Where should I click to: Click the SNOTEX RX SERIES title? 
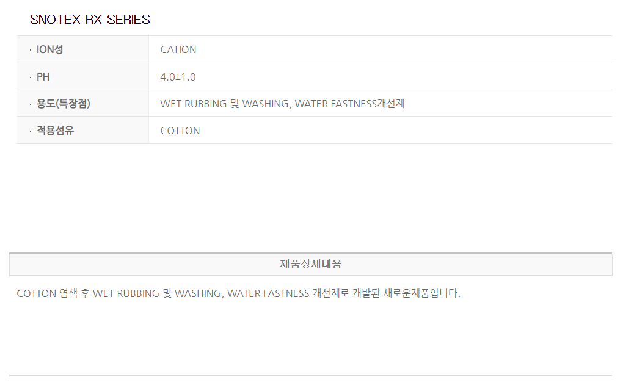tap(90, 20)
